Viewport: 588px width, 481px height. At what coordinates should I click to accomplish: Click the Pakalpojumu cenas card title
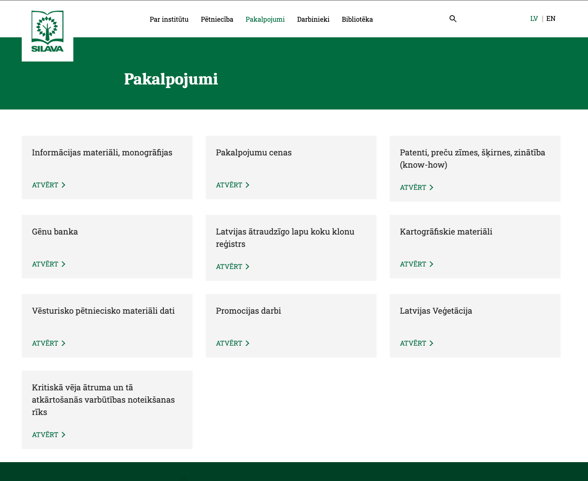pos(254,153)
